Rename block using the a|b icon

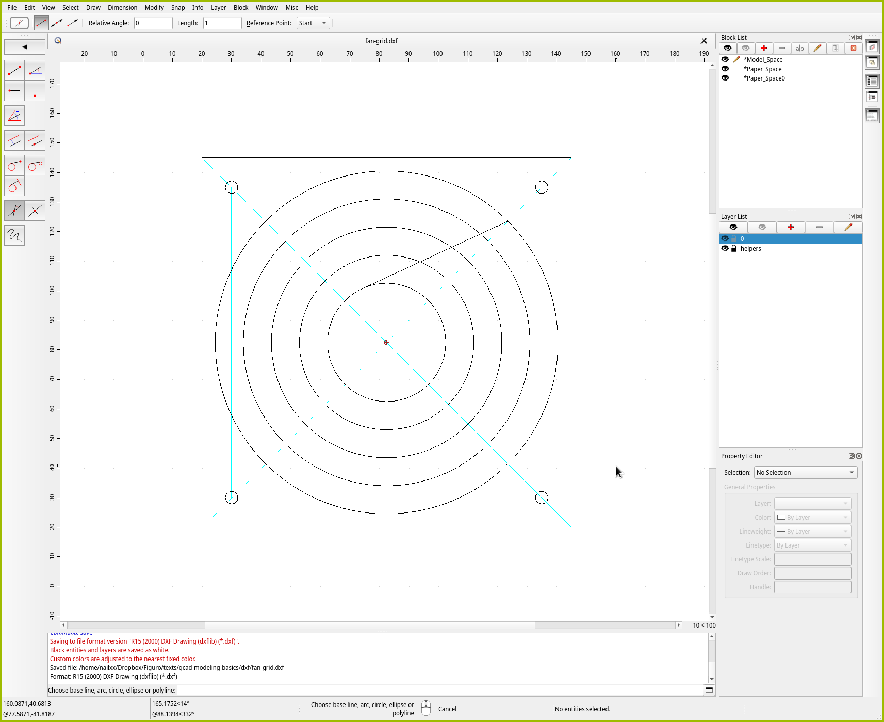pos(799,48)
